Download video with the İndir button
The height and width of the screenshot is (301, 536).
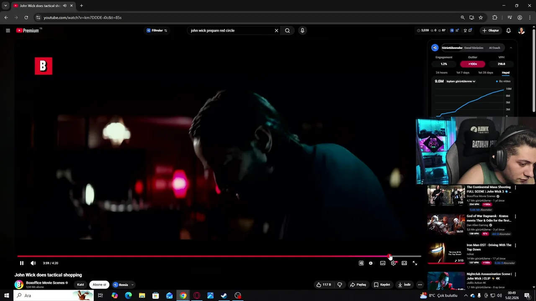click(404, 285)
